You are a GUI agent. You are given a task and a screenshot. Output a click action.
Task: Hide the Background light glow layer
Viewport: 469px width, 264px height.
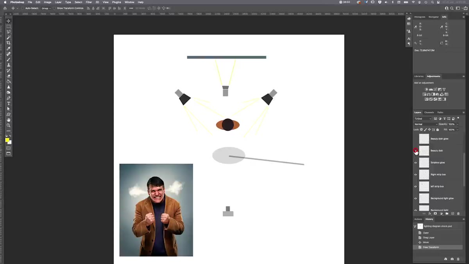(x=415, y=198)
